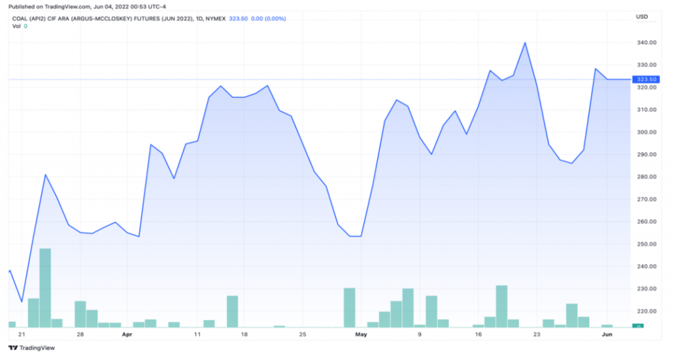Screen dimensions: 674x362
Task: Click the 18 date label on time axis
Action: (244, 334)
